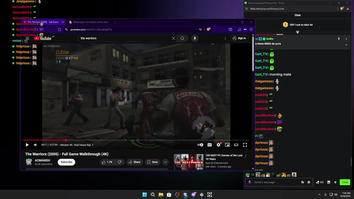
Task: Share the Warriors video
Action: tap(135, 162)
